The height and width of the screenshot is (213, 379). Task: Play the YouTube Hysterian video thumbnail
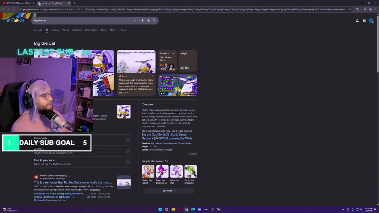coord(178,85)
